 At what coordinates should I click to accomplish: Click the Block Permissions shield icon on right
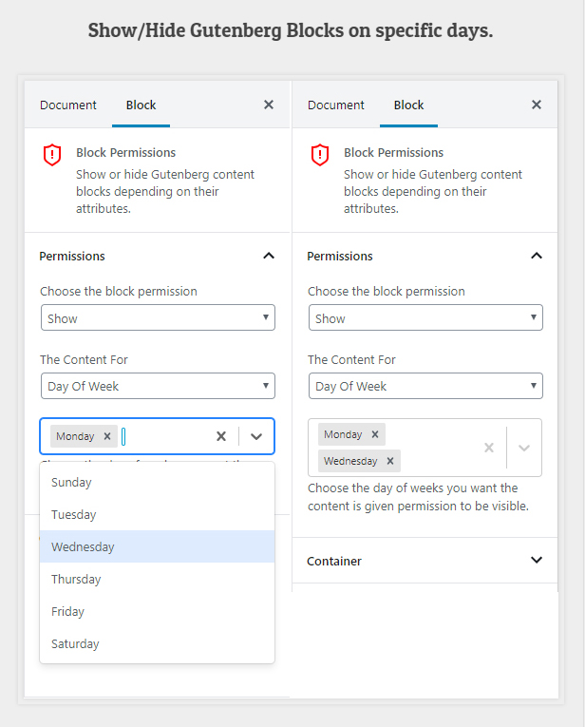pos(320,155)
